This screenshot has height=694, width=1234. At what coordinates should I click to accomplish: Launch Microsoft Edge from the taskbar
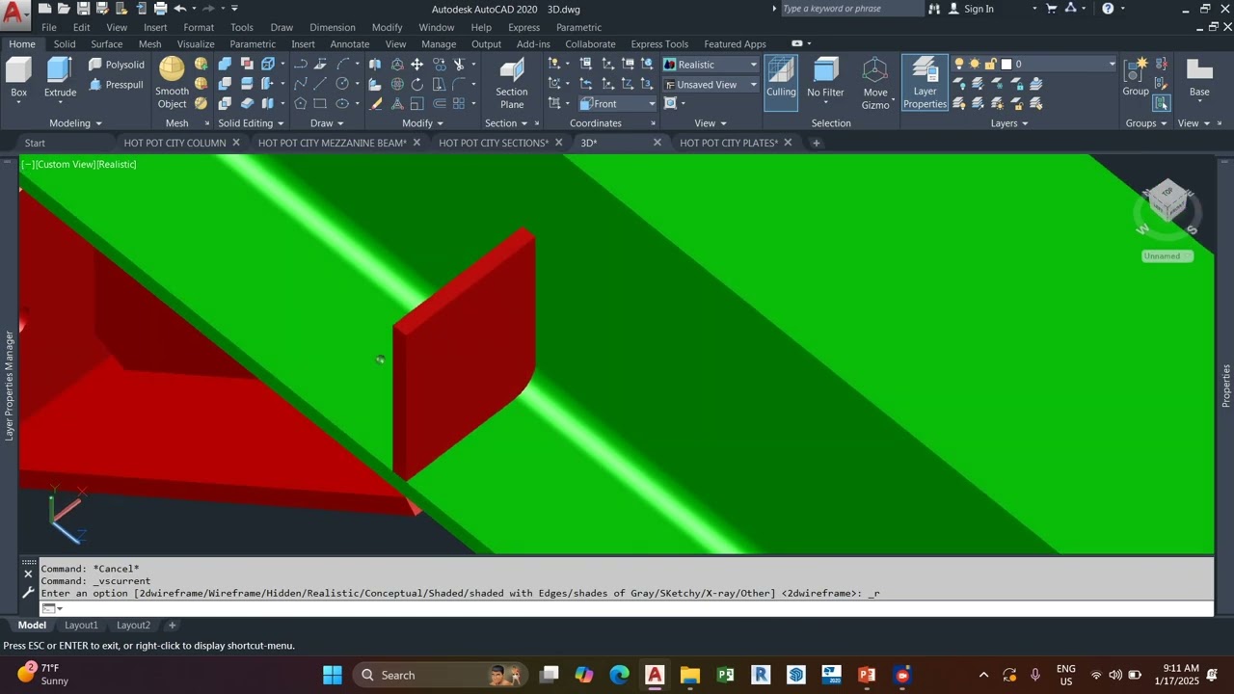tap(619, 675)
